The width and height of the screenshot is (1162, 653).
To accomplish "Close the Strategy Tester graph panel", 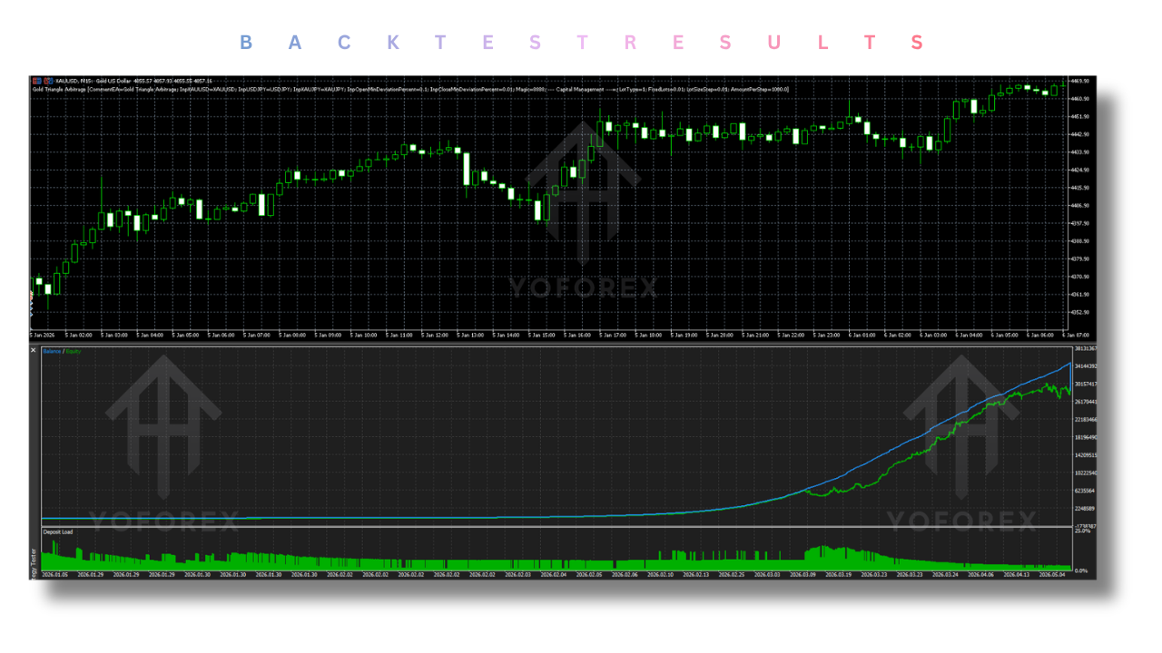I will point(34,350).
